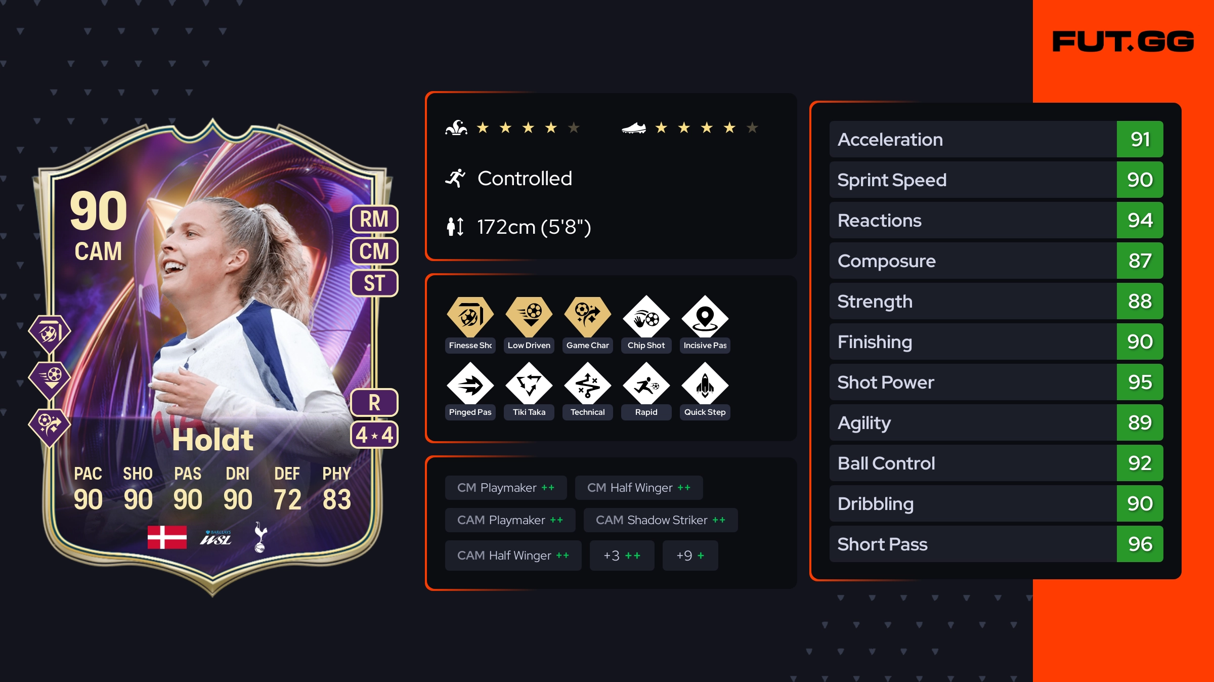Click the Shot Power stat row
The height and width of the screenshot is (682, 1214).
coord(996,382)
